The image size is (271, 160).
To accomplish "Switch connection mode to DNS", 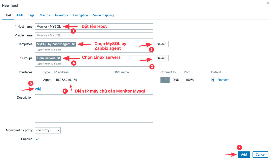I will tap(176, 80).
